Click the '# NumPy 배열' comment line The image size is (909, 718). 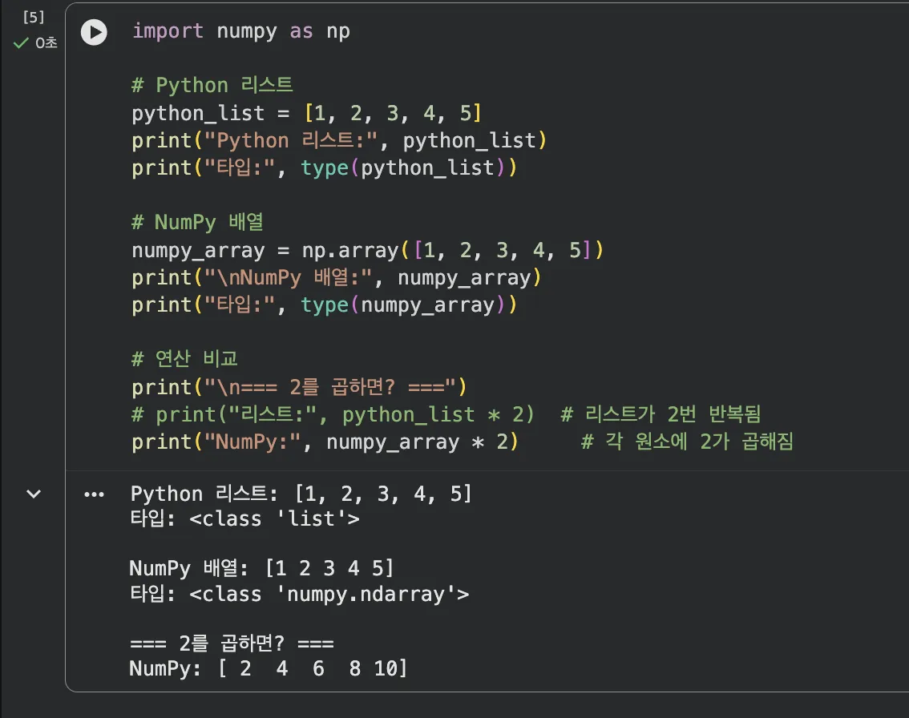[x=203, y=223]
